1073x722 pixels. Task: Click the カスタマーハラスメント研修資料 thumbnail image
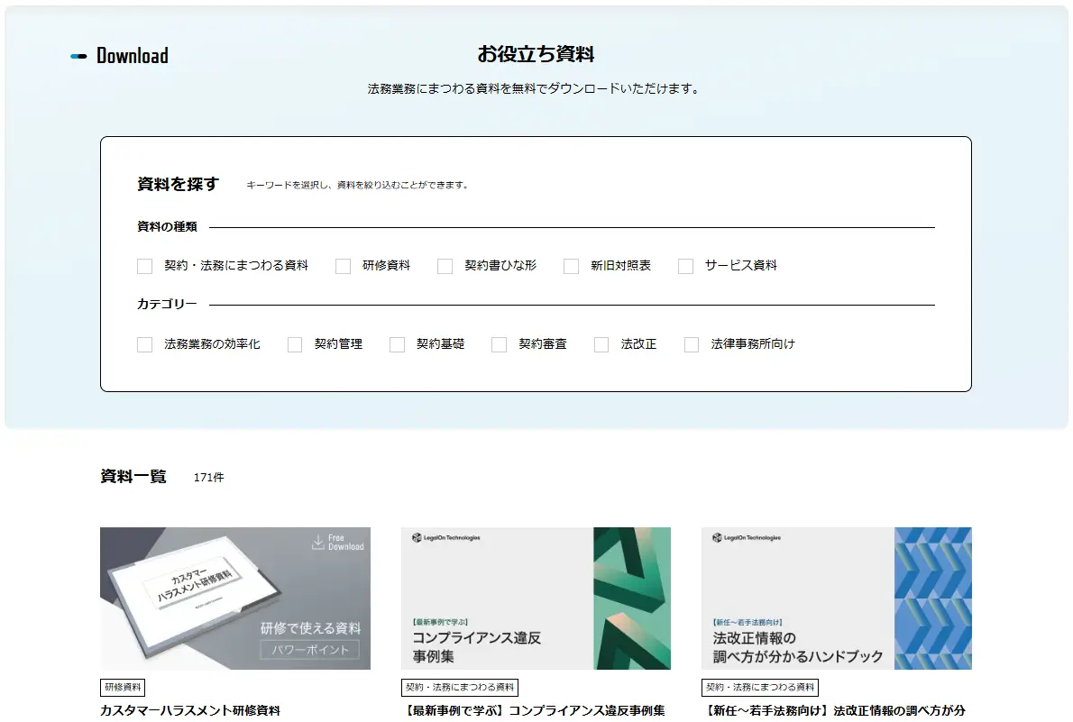tap(234, 599)
